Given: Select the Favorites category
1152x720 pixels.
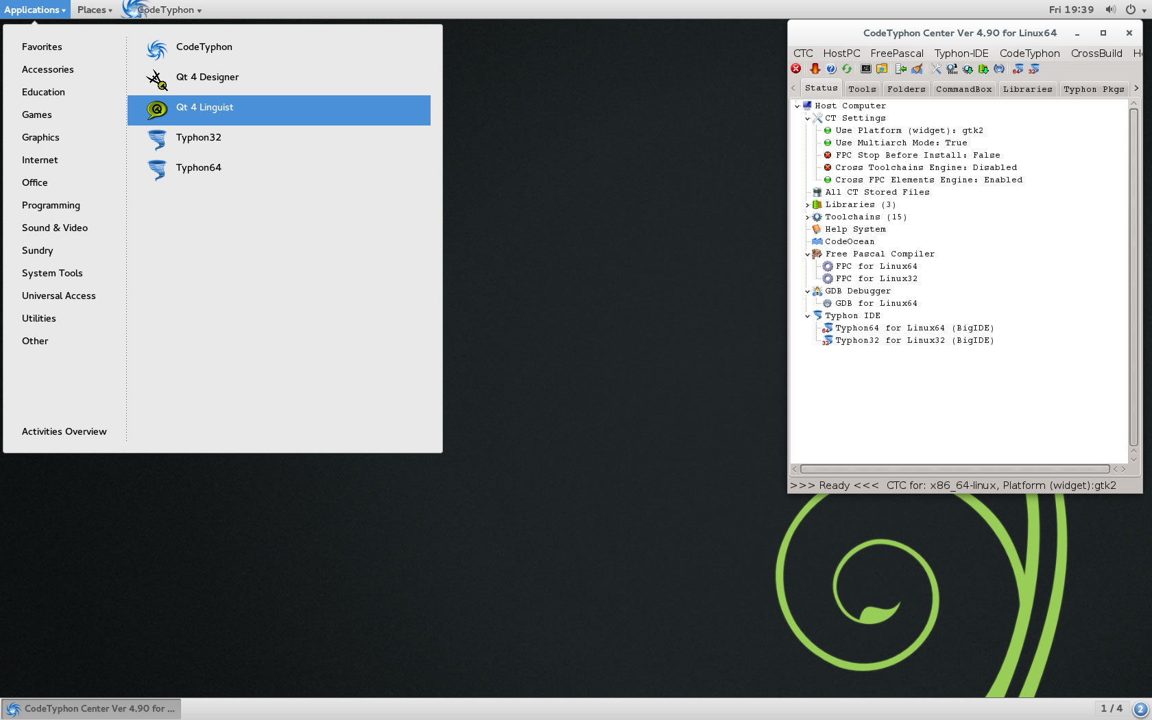Looking at the screenshot, I should click(42, 47).
